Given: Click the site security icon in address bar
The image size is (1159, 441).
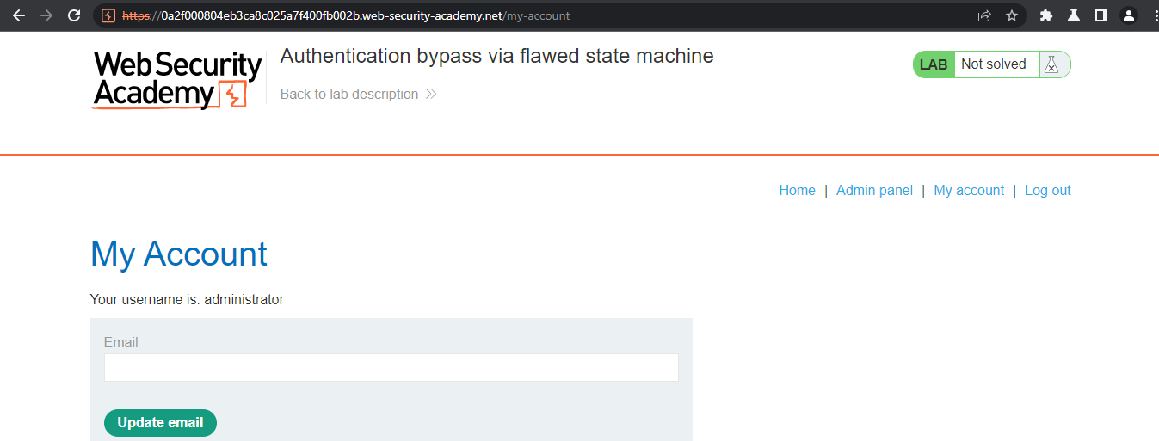Looking at the screenshot, I should tap(108, 15).
